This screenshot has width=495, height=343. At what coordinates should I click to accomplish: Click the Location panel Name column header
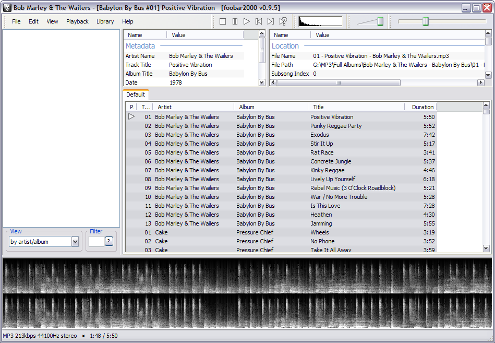[291, 35]
